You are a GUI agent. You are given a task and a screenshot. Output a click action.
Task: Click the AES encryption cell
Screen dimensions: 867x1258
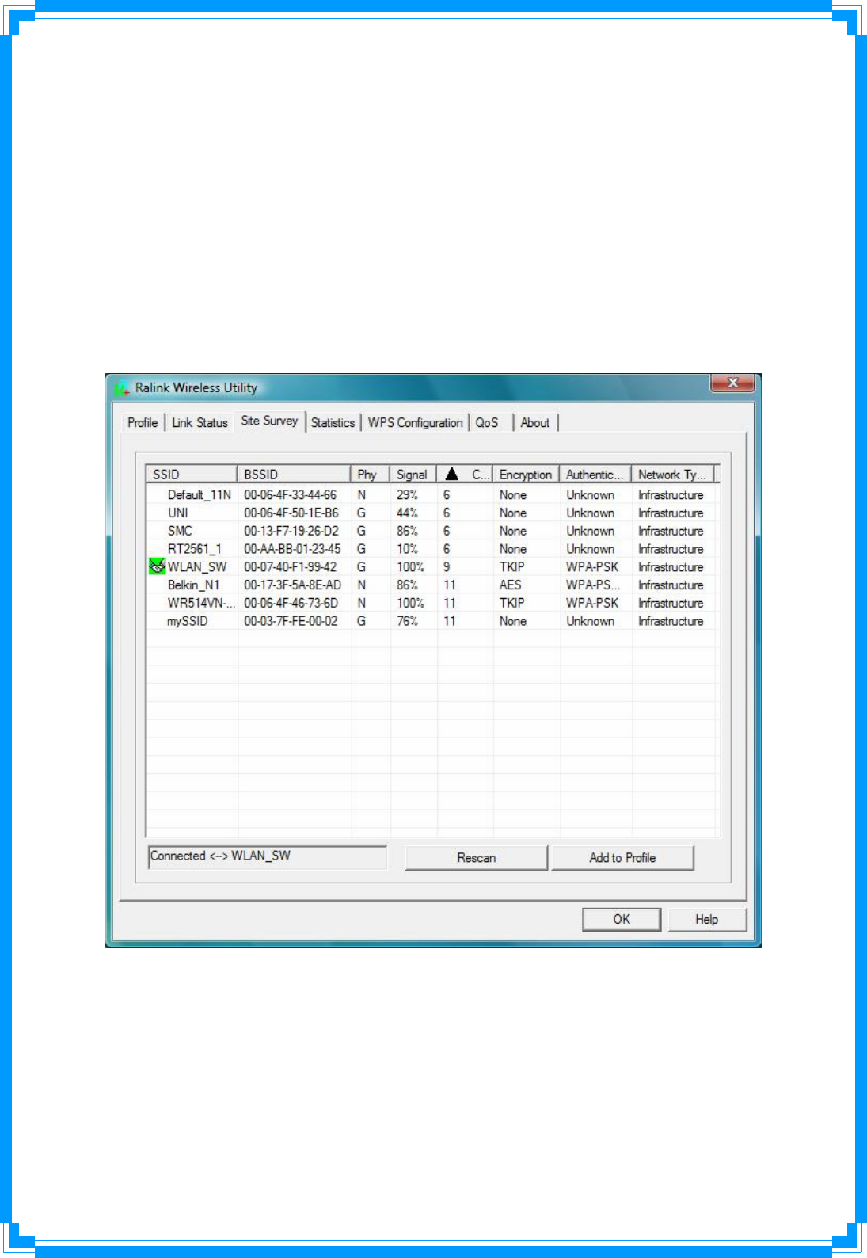511,585
